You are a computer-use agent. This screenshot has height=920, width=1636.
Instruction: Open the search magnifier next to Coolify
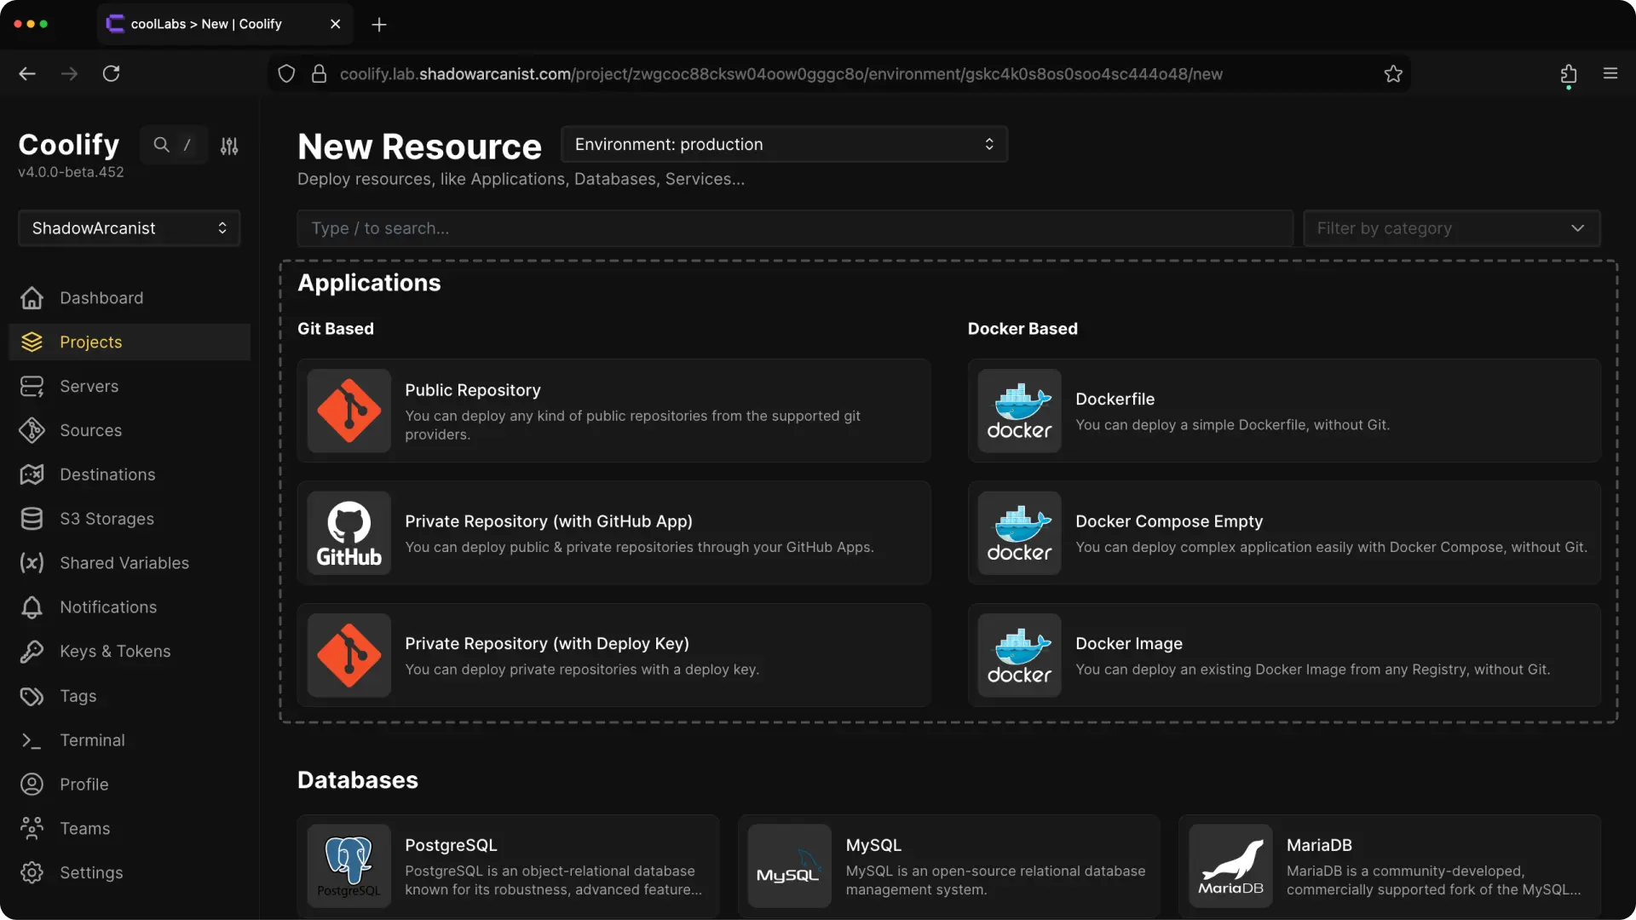[162, 144]
